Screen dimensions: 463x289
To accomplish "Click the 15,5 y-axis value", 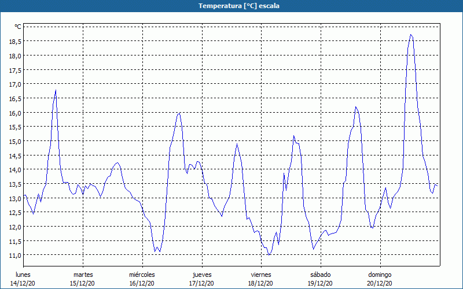I will [16, 127].
